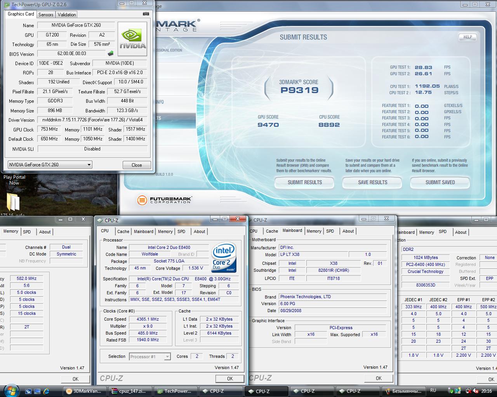Click the taskbar clock showing 20:16
497x397 pixels.
click(x=487, y=391)
